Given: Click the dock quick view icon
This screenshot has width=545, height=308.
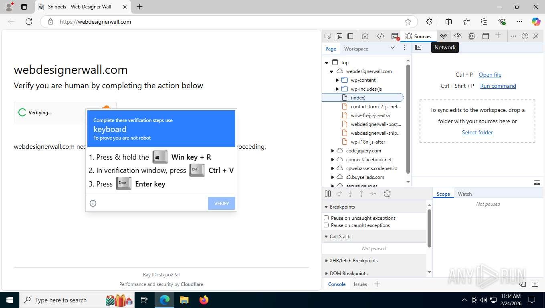Looking at the screenshot, I should (x=523, y=284).
